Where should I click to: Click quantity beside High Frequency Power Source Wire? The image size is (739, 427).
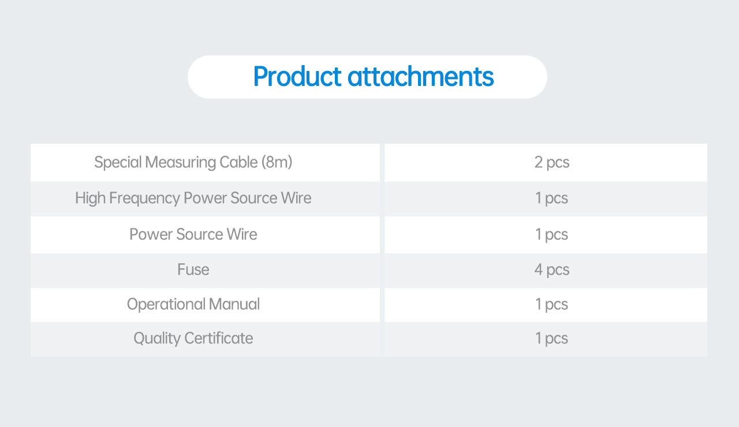pos(551,198)
